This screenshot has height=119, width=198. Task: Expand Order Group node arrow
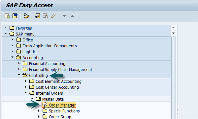39,116
